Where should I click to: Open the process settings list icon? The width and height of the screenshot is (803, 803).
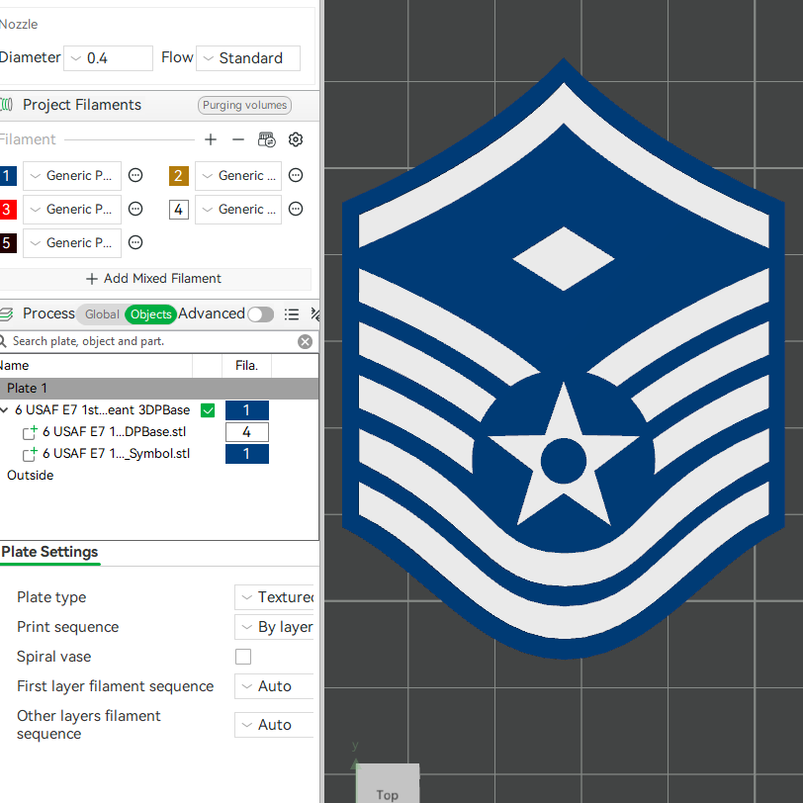pos(292,313)
